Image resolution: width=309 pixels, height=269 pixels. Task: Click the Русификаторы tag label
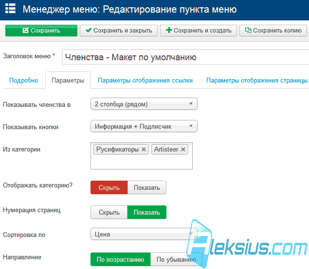click(117, 150)
